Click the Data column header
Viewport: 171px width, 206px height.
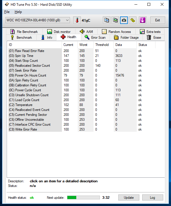tap(125, 45)
